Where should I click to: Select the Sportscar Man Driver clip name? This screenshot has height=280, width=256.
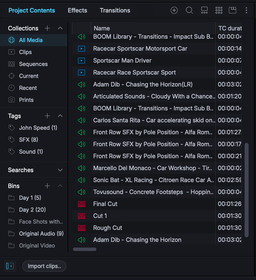pos(122,61)
